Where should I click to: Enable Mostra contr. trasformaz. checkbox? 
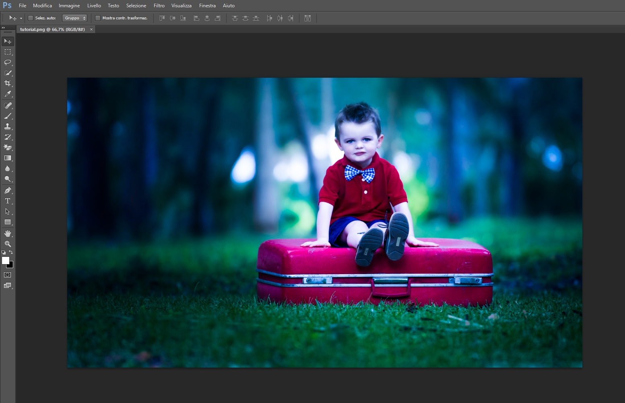(x=97, y=18)
